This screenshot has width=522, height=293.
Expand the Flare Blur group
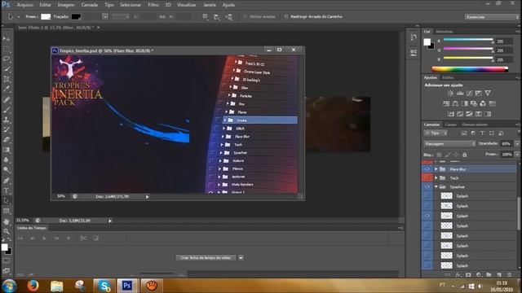pyautogui.click(x=436, y=169)
